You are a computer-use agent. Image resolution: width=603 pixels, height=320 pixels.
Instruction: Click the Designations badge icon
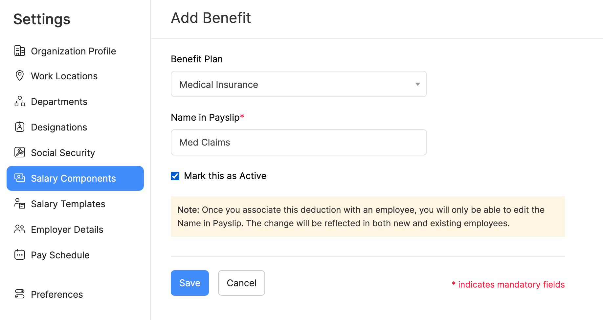pyautogui.click(x=20, y=127)
